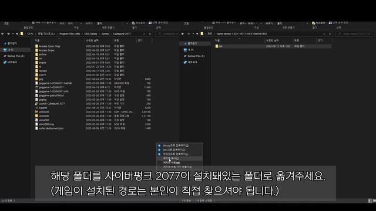Viewport: 376px width, 211px height.
Task: Select 내 PC in left window sidebar
Action: (x=11, y=50)
